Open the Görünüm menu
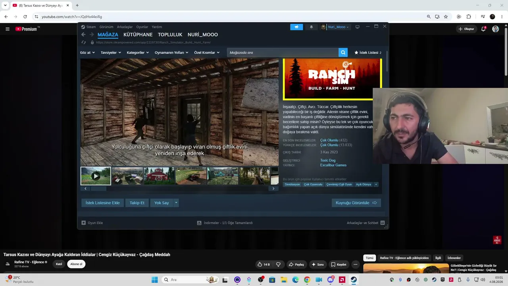This screenshot has width=508, height=286. pyautogui.click(x=106, y=27)
